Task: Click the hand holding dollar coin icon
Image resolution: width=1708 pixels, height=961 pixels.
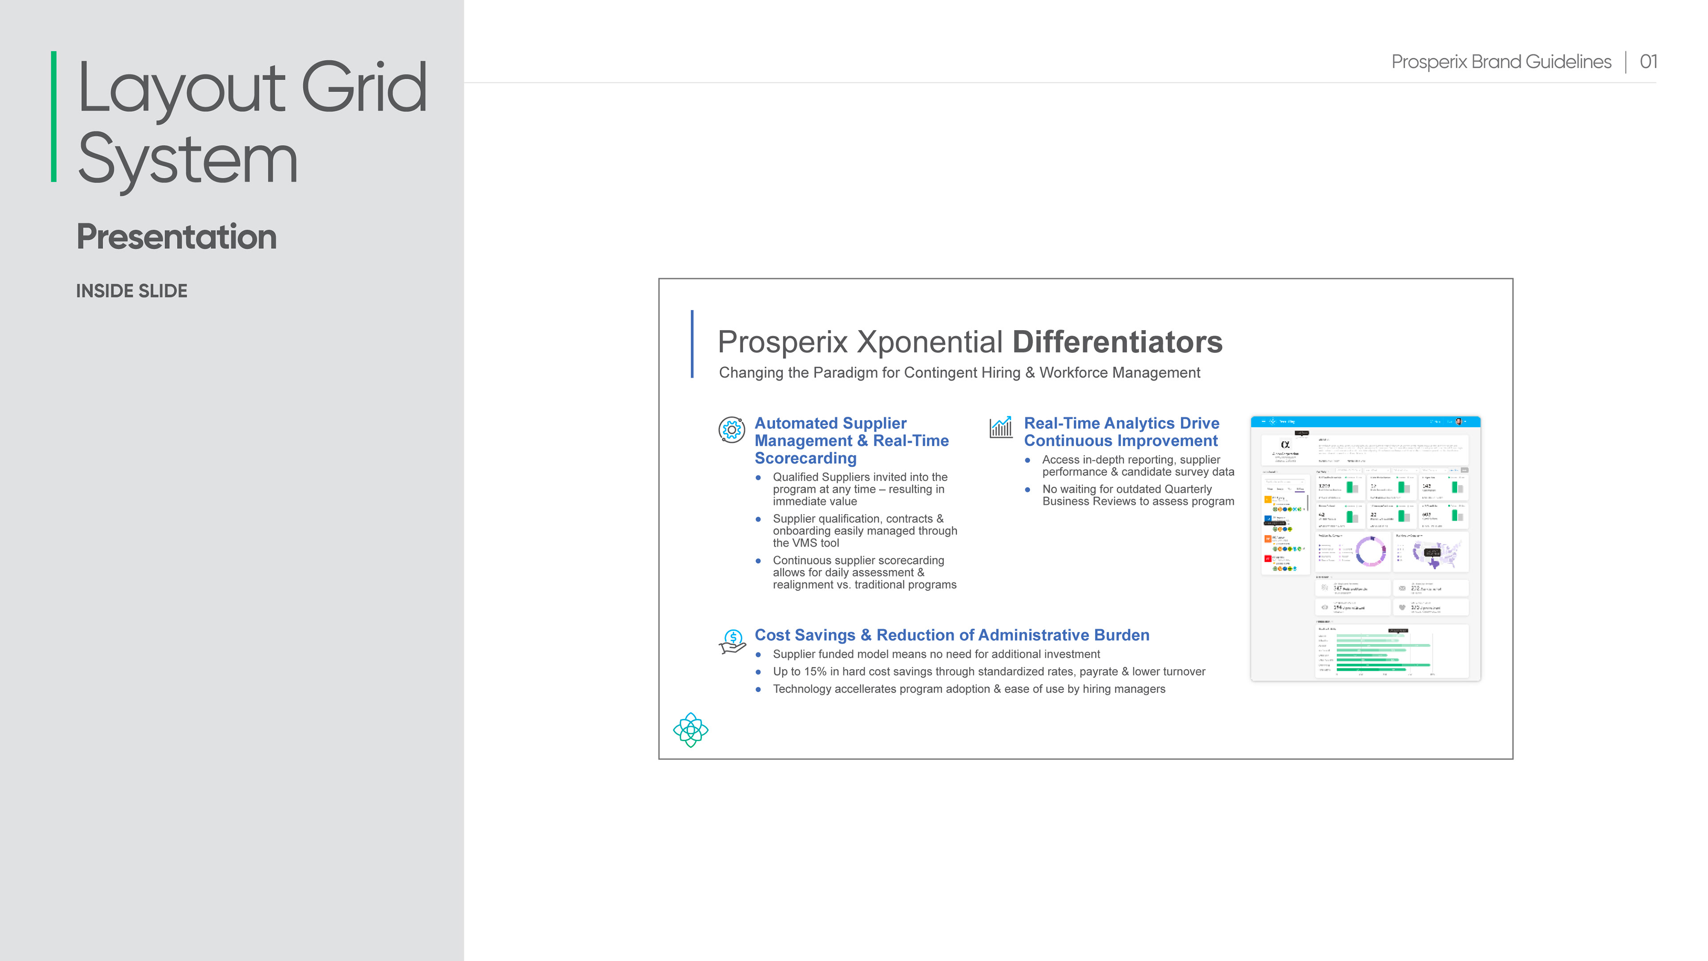Action: pos(732,641)
